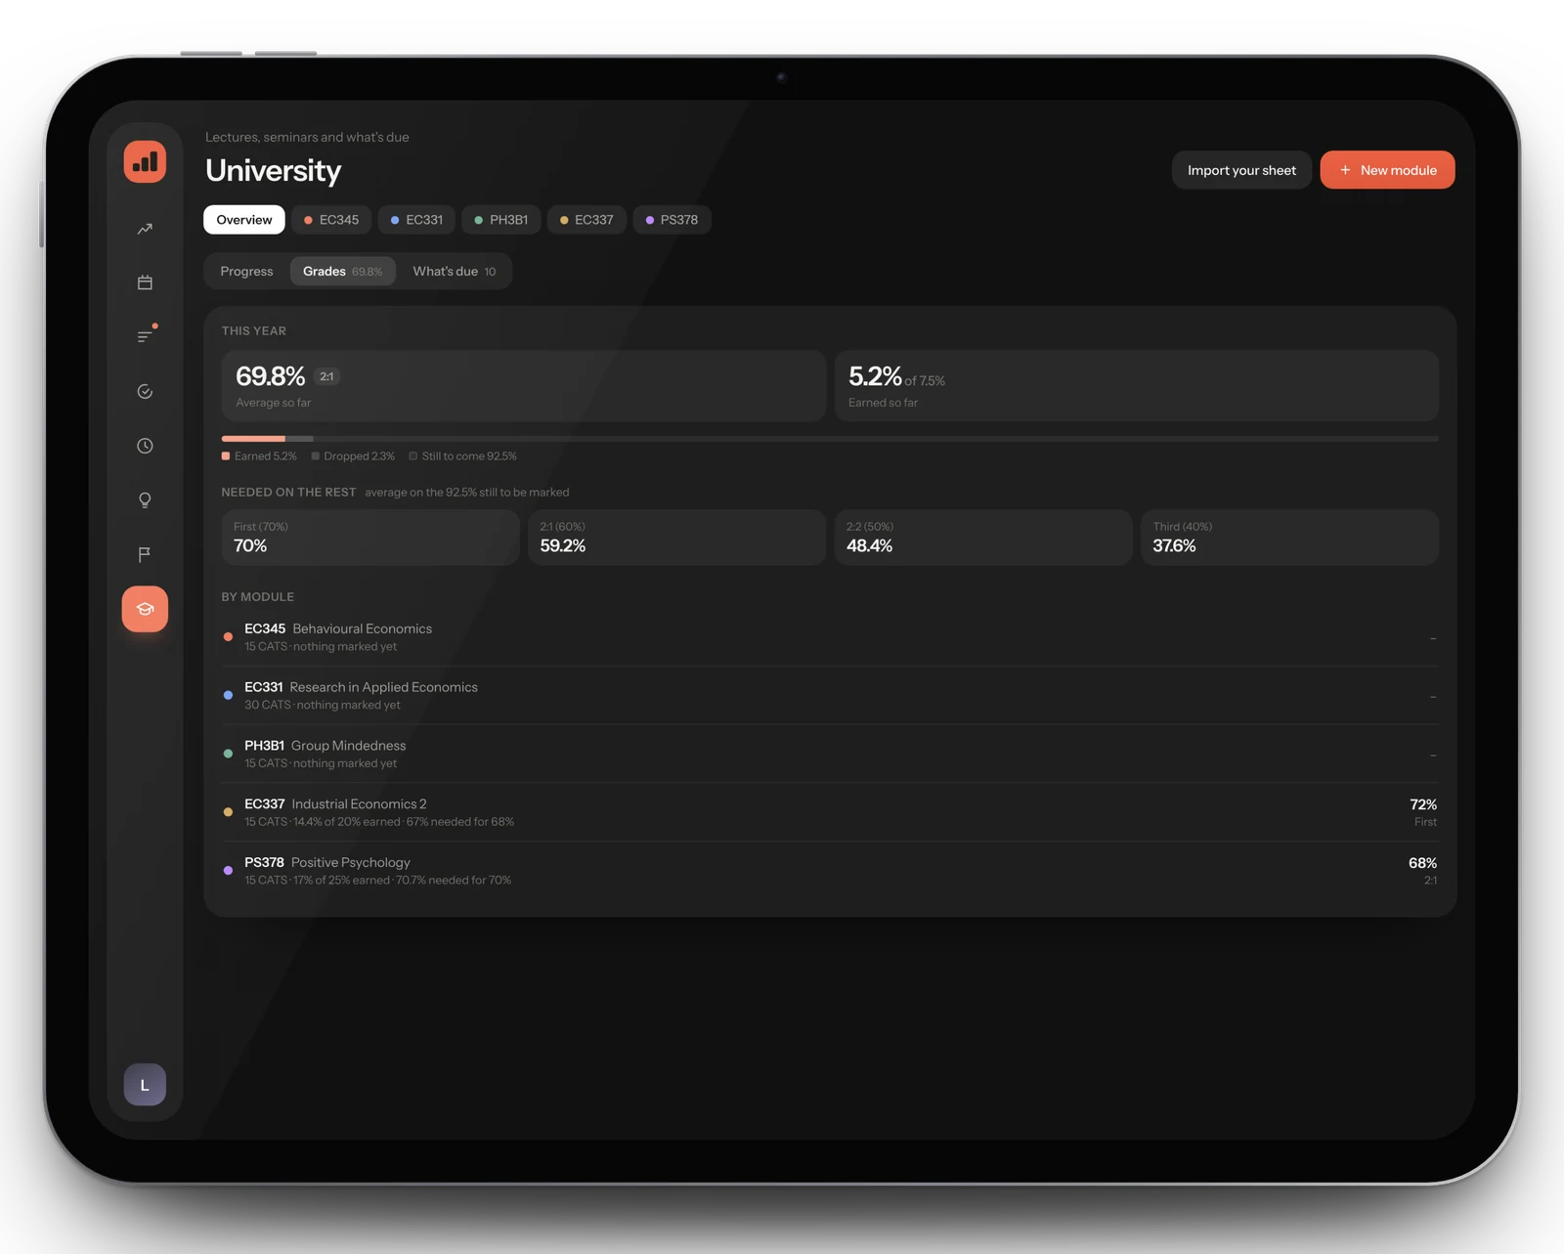Switch to the Overview tab

click(244, 220)
